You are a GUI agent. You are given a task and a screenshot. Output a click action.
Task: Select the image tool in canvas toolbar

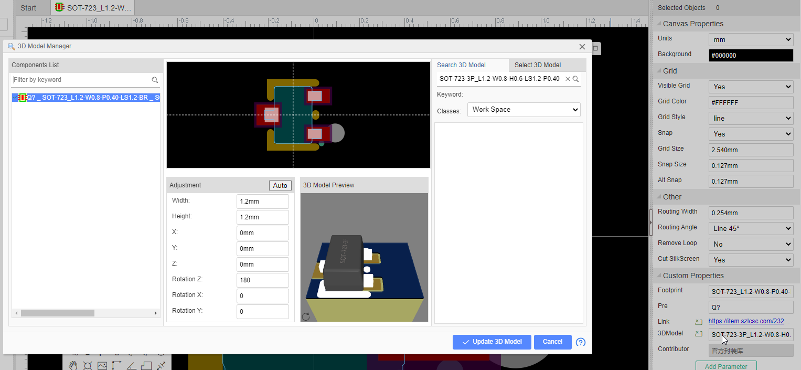tap(102, 365)
